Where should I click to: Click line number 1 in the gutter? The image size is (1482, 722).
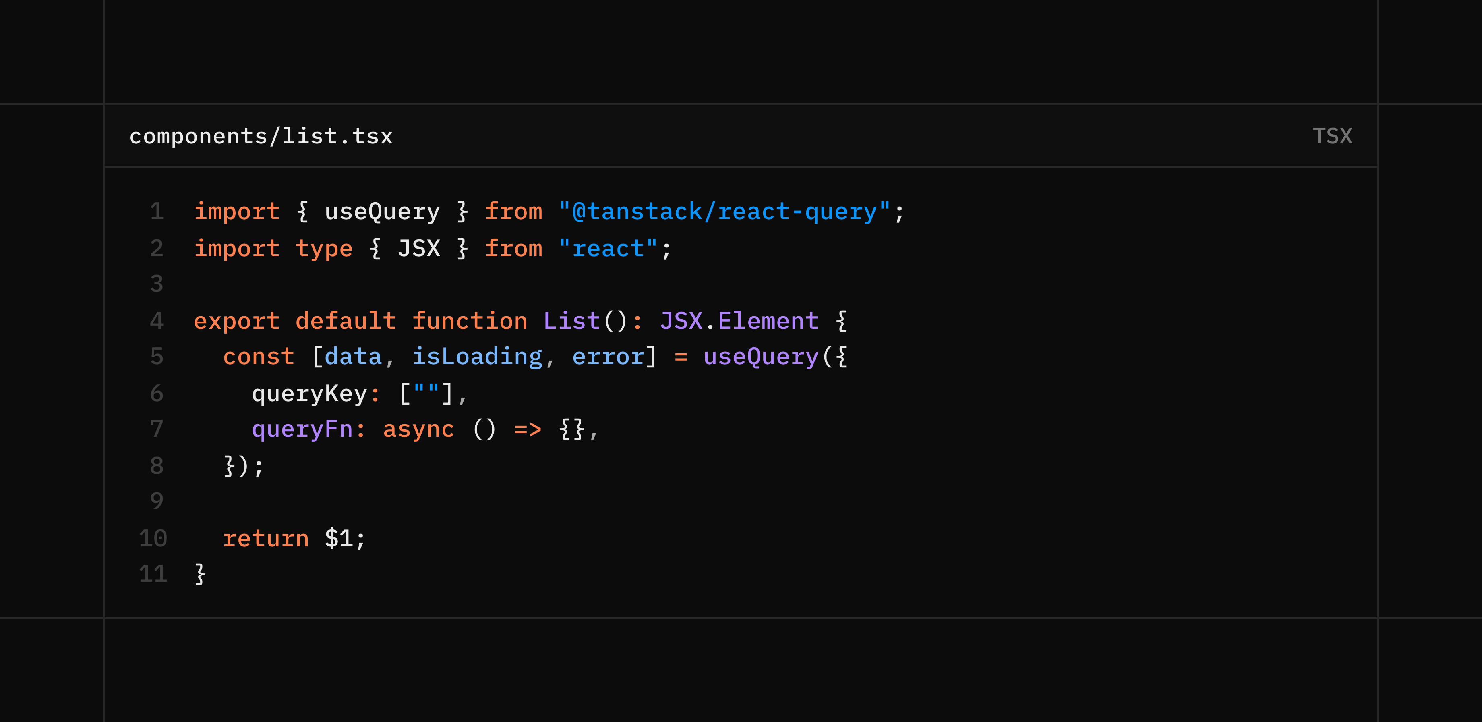[x=156, y=211]
